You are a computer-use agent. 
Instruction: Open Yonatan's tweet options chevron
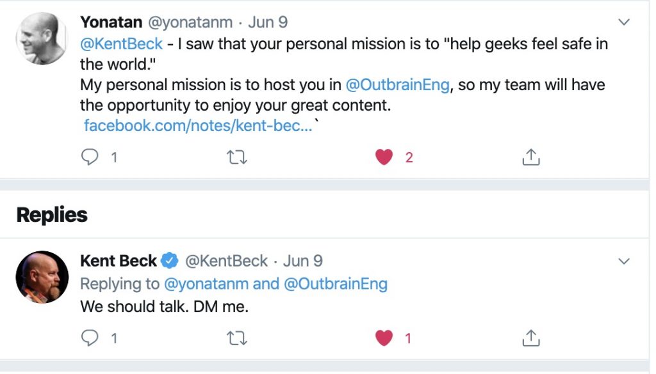tap(624, 22)
